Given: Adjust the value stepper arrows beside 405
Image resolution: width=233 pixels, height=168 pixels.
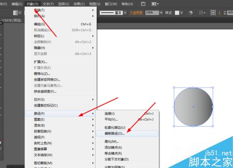Looking at the screenshot, I should click(x=225, y=13).
